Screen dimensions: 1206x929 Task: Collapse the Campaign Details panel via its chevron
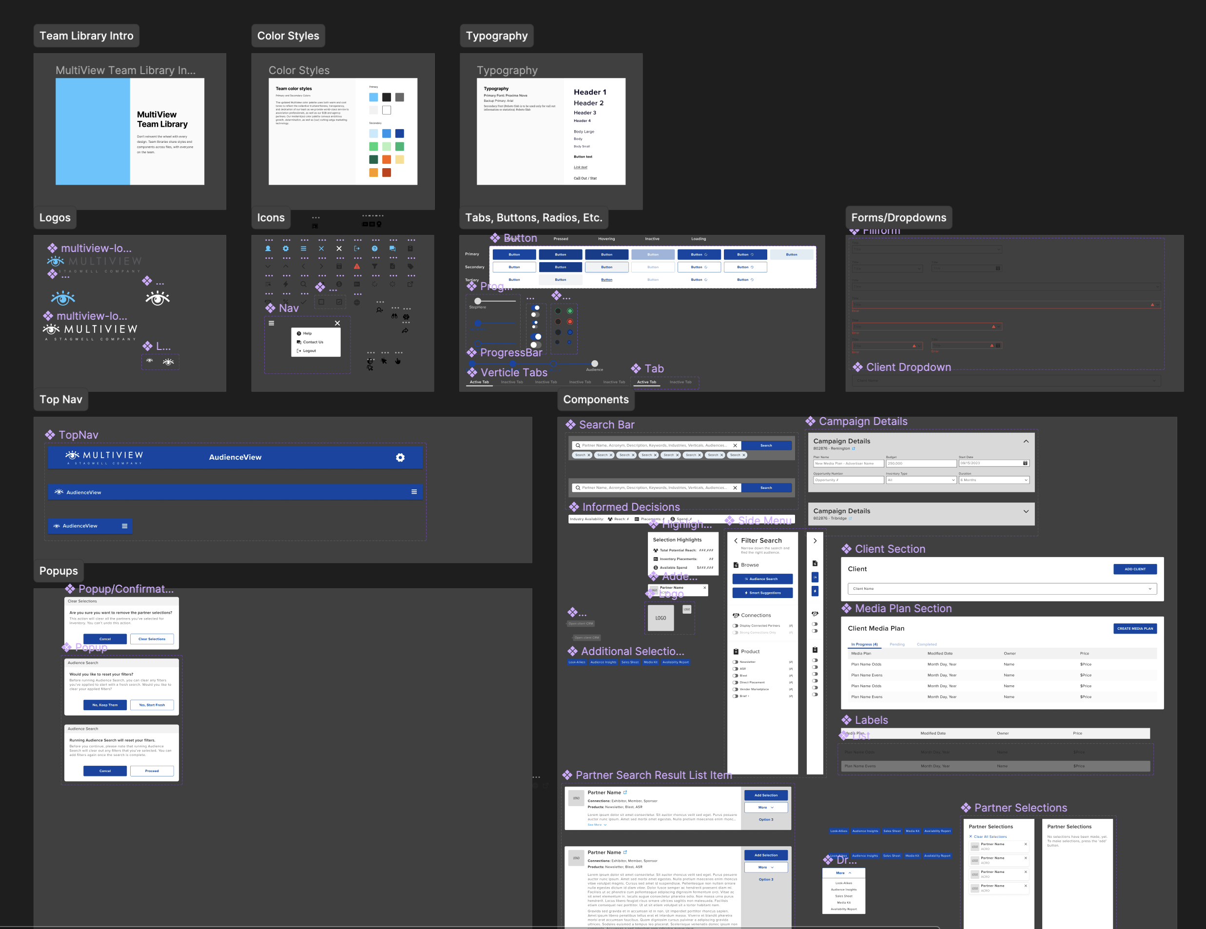point(1027,441)
